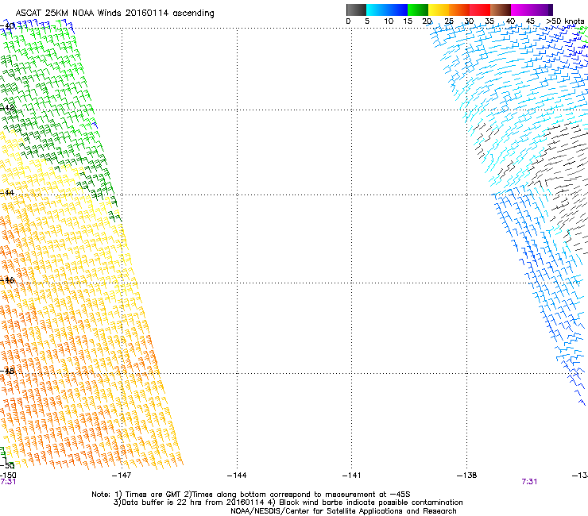588x516 pixels.
Task: Select the green 15-20 knots legend swatch
Action: (418, 10)
